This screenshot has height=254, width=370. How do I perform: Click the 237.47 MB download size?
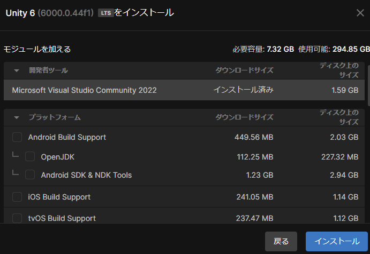click(255, 218)
